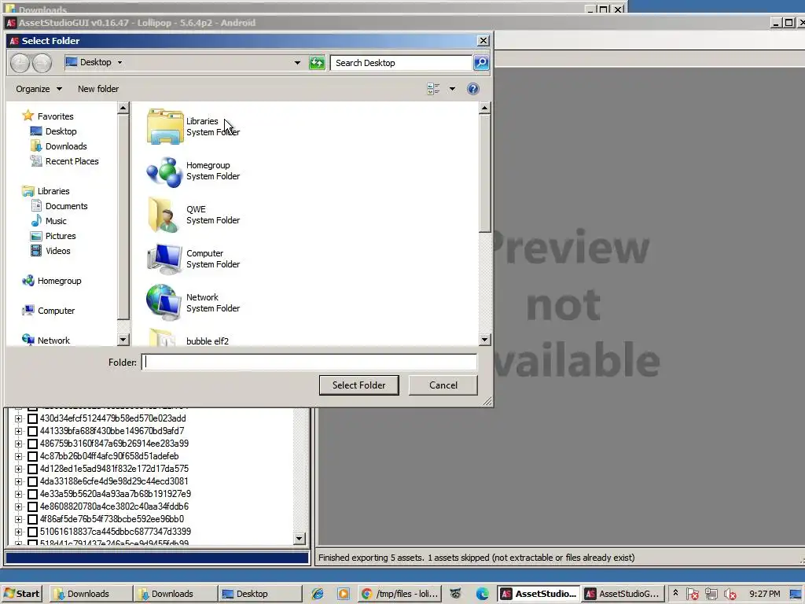This screenshot has height=604, width=805.
Task: Open media player taskbar icon
Action: [343, 594]
